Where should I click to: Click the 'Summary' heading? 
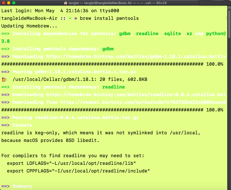[22, 186]
